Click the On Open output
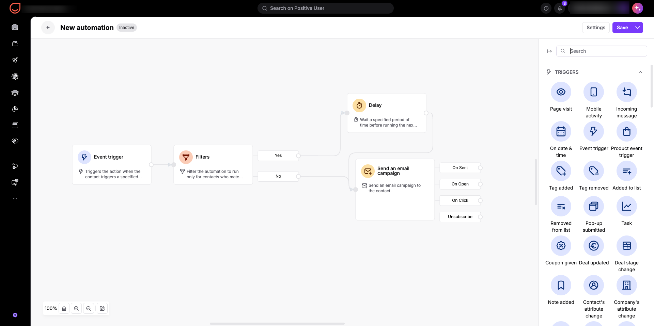Image resolution: width=654 pixels, height=326 pixels. (x=460, y=184)
